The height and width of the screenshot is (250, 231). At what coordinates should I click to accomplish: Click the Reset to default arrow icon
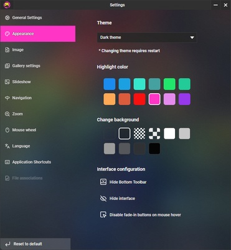[x=7, y=244]
